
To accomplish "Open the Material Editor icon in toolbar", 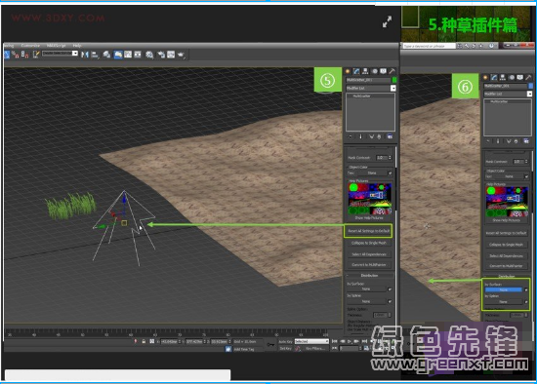I will pyautogui.click(x=149, y=55).
